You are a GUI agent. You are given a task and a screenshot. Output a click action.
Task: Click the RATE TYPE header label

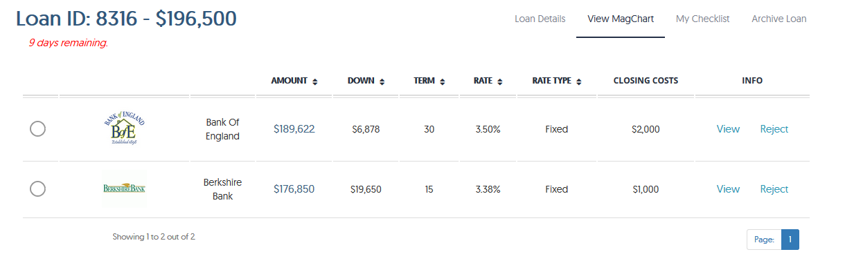click(x=552, y=81)
